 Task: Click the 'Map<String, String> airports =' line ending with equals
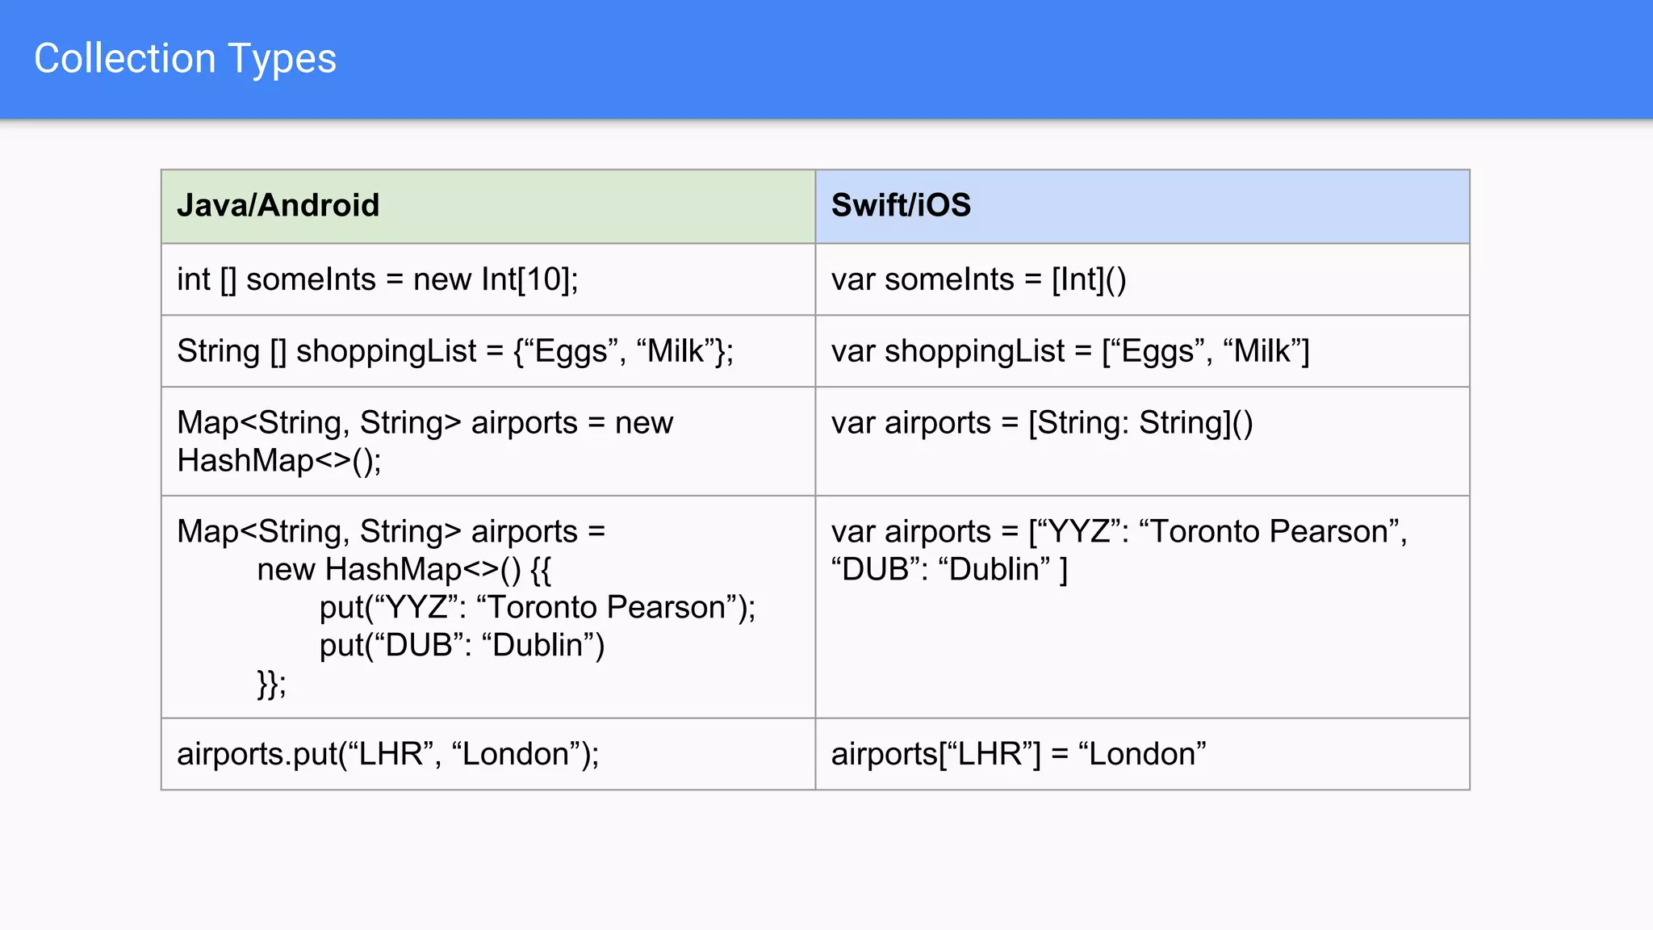point(391,531)
